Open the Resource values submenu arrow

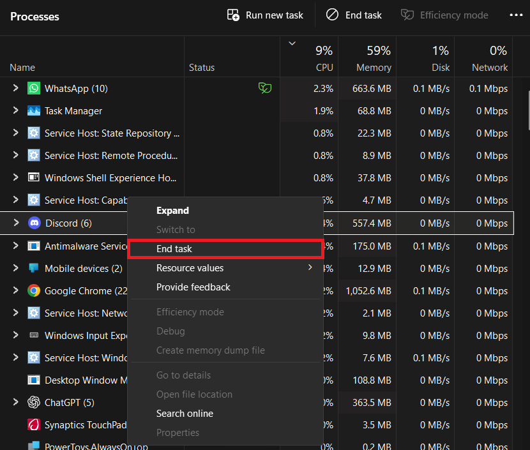(310, 267)
